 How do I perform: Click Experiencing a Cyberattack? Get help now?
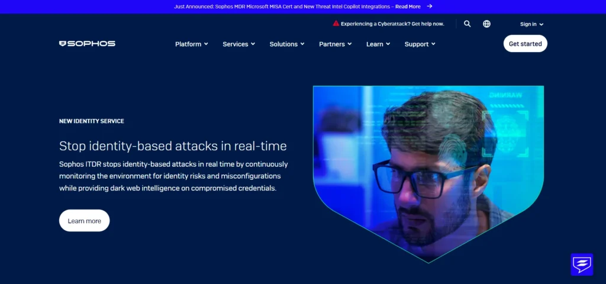tap(392, 24)
